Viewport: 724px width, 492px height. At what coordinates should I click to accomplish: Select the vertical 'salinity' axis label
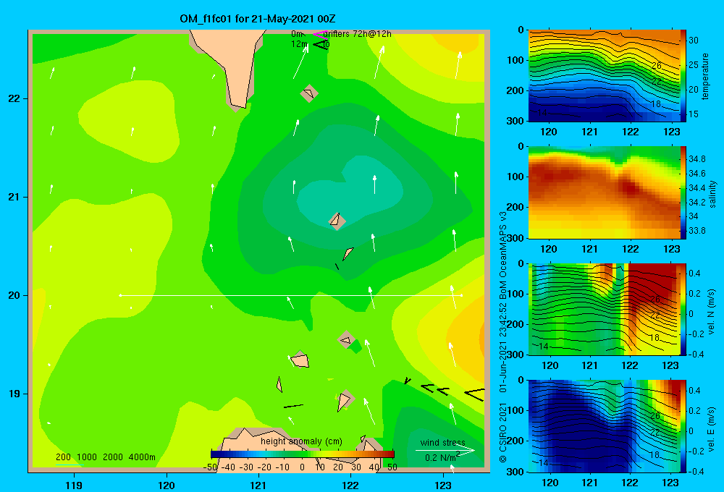pos(712,194)
